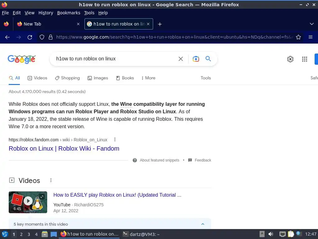Show desktop via taskbar icon

(53, 234)
